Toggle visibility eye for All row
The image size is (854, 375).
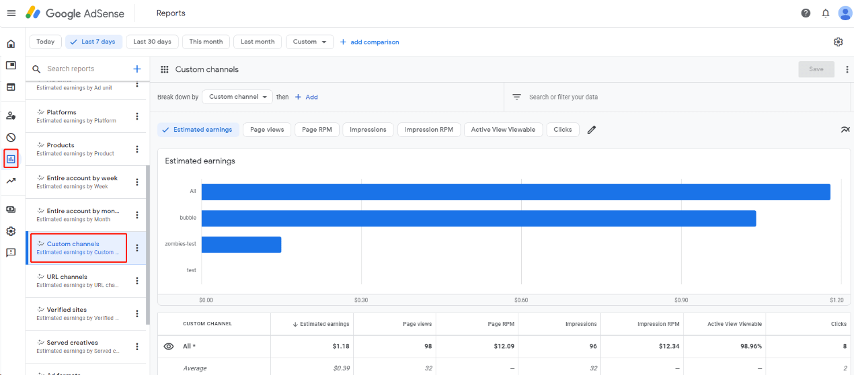(169, 346)
